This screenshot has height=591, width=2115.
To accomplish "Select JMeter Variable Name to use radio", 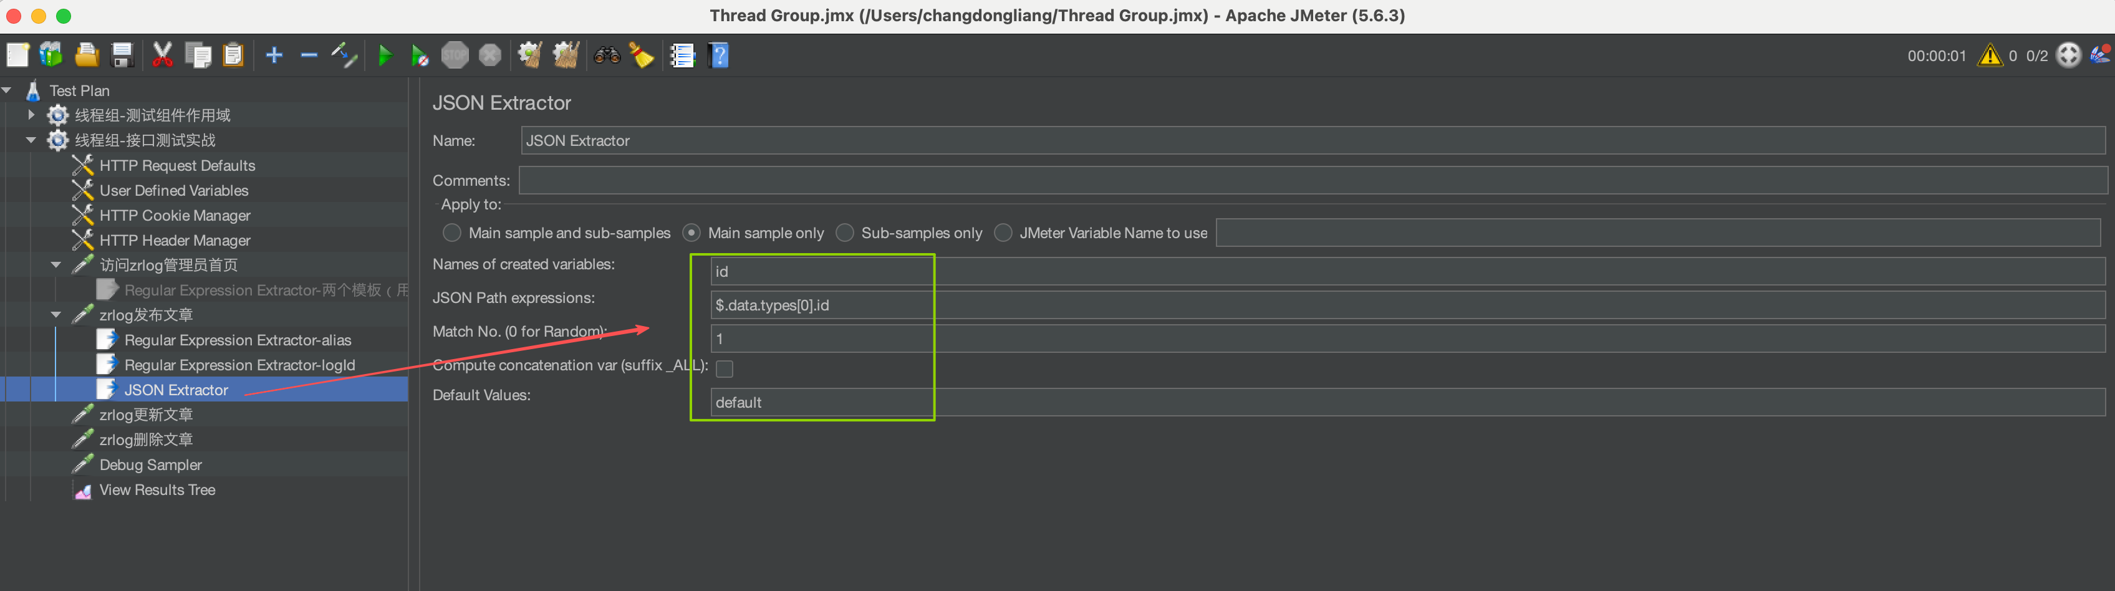I will pyautogui.click(x=1003, y=233).
